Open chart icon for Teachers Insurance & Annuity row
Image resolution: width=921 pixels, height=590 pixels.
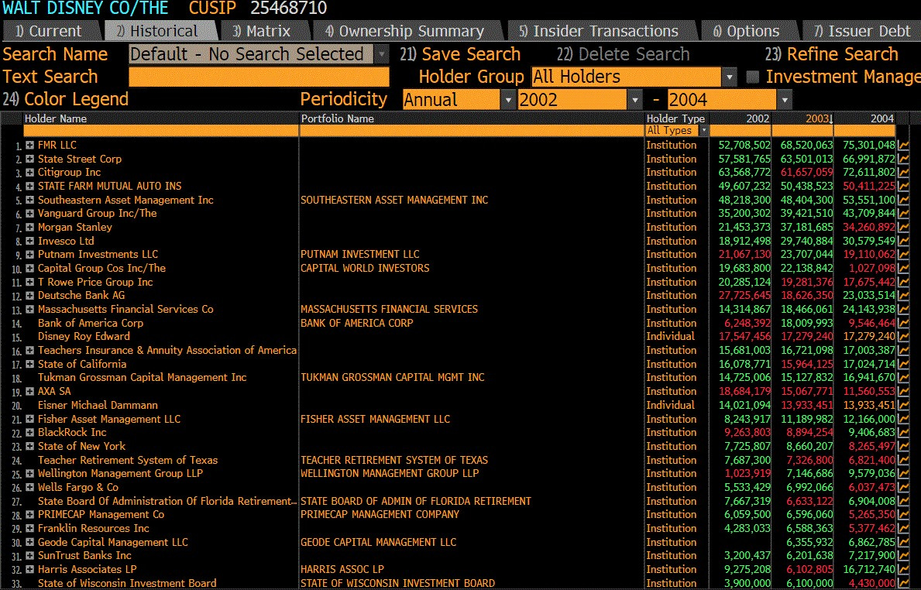(903, 351)
